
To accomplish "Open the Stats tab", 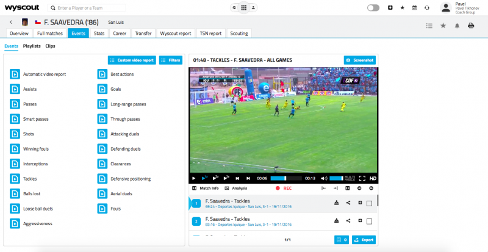I will [x=99, y=34].
